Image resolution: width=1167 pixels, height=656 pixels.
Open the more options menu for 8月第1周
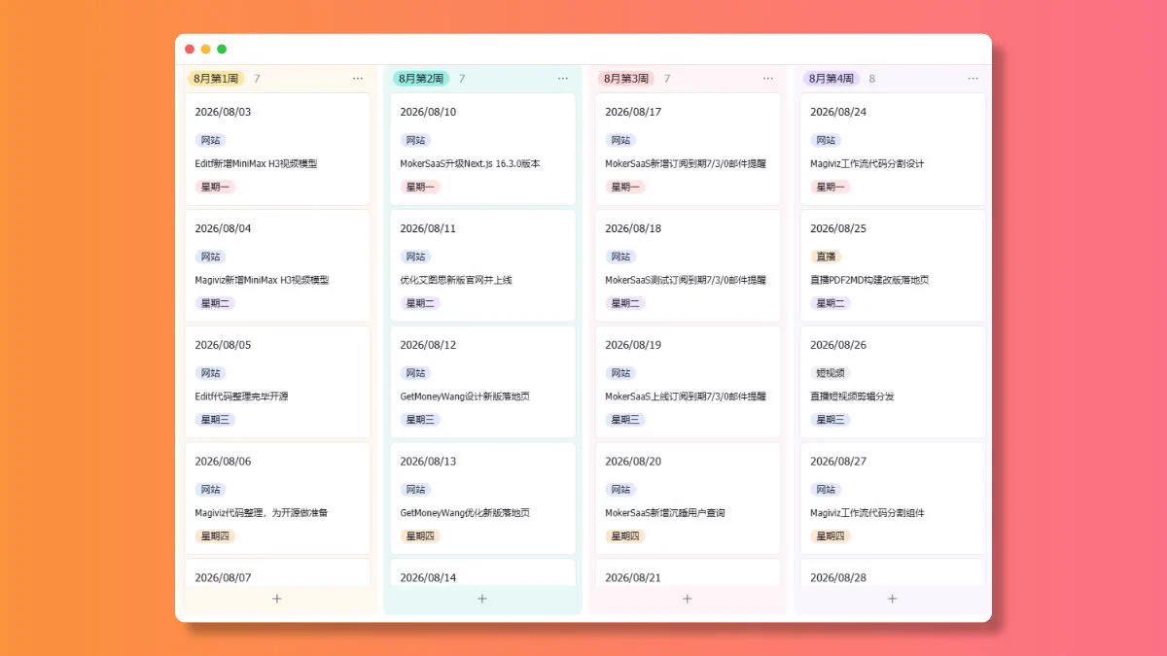point(358,79)
